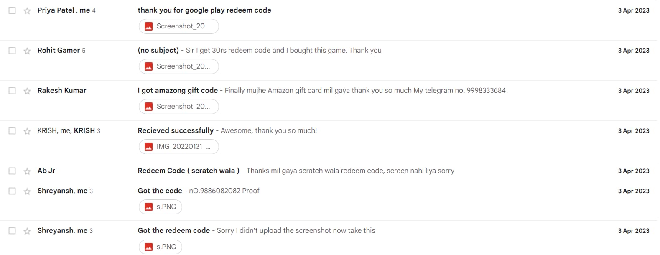This screenshot has width=660, height=255.
Task: Open 'Recieved successfully' email thread
Action: 176,131
